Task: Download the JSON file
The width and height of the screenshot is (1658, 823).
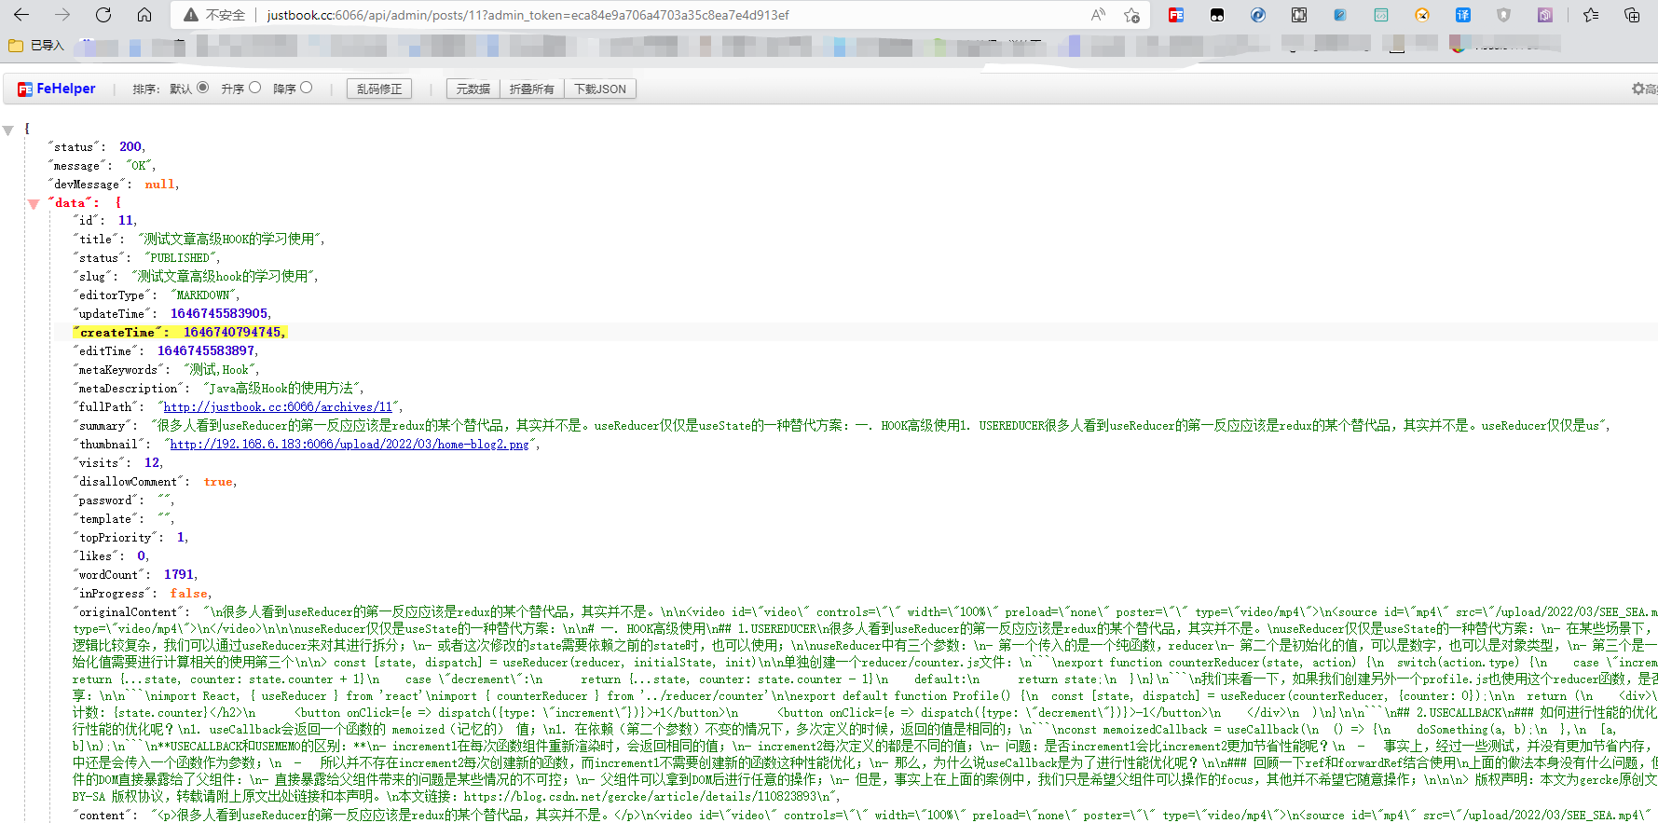Action: [x=599, y=89]
